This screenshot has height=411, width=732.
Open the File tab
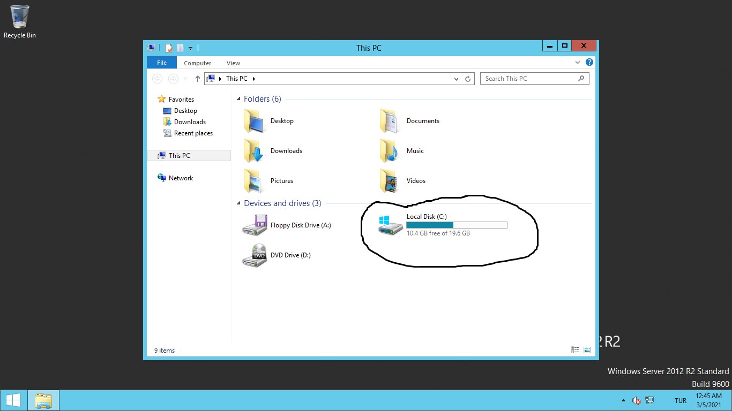(x=162, y=63)
